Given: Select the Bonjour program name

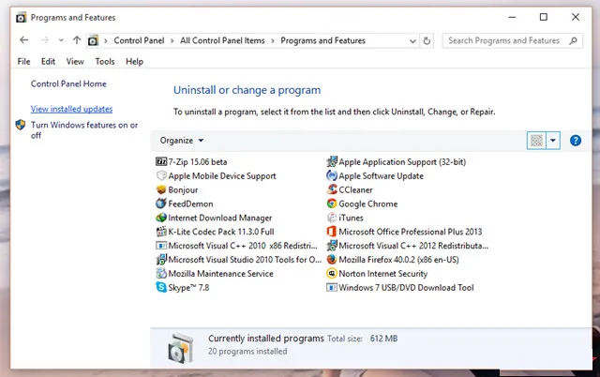Looking at the screenshot, I should pyautogui.click(x=183, y=189).
